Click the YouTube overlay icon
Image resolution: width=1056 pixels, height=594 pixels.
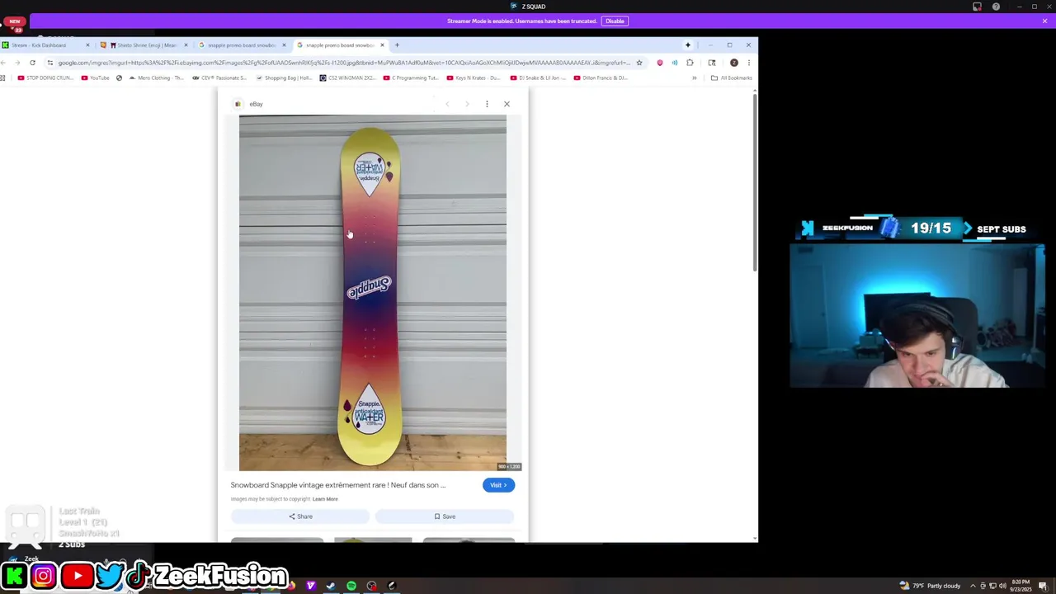click(x=78, y=575)
